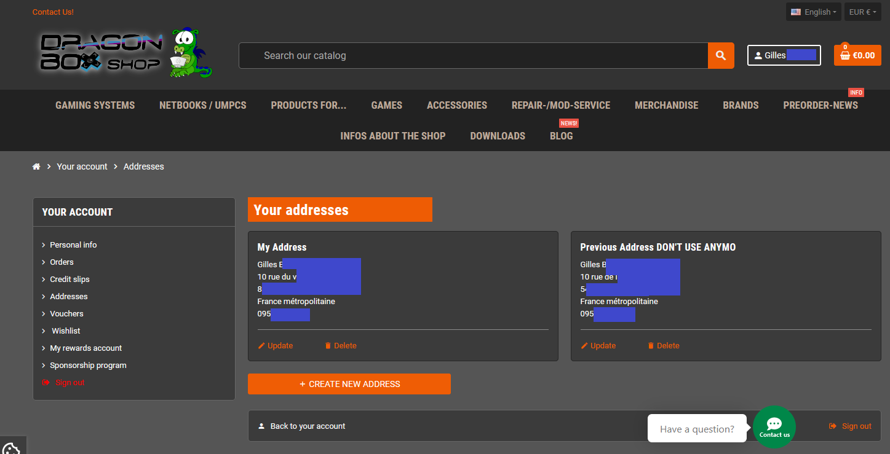Click the orange search magnifier button
This screenshot has height=454, width=890.
(x=721, y=55)
